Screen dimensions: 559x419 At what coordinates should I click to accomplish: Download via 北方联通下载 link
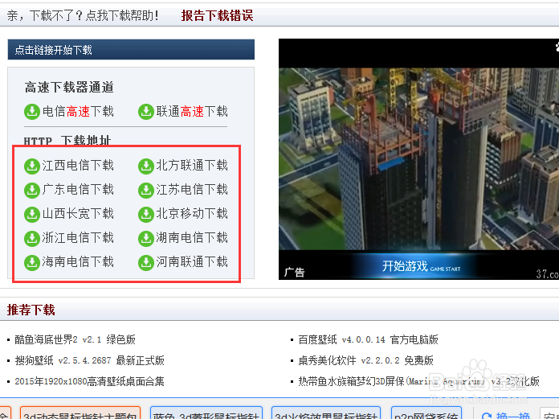point(192,165)
